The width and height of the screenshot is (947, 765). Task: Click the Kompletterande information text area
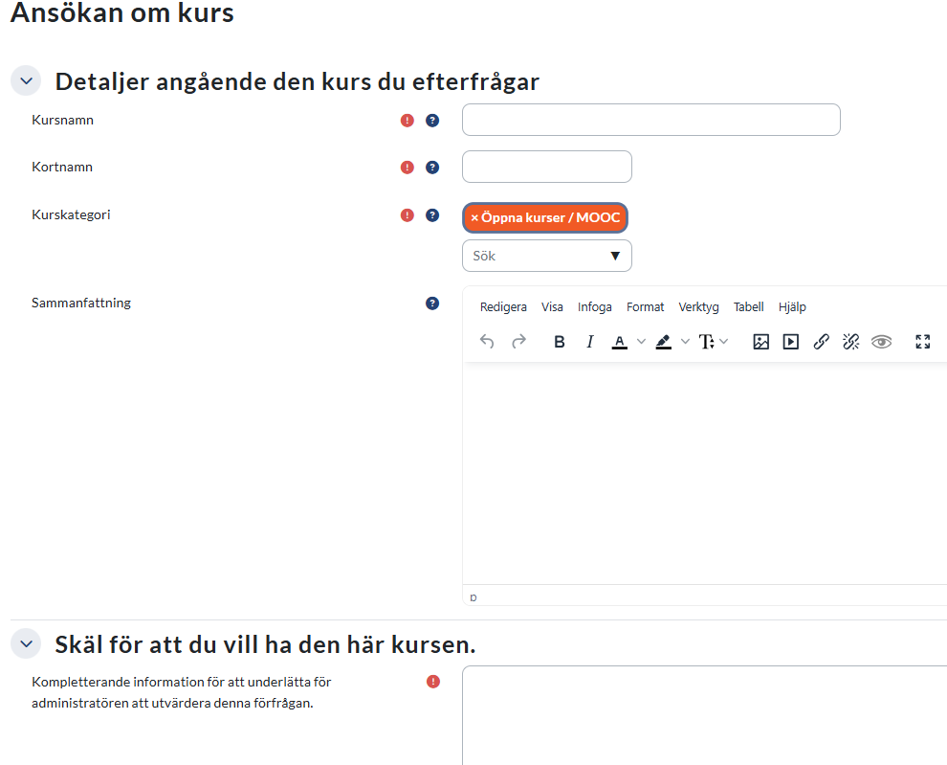pos(704,715)
